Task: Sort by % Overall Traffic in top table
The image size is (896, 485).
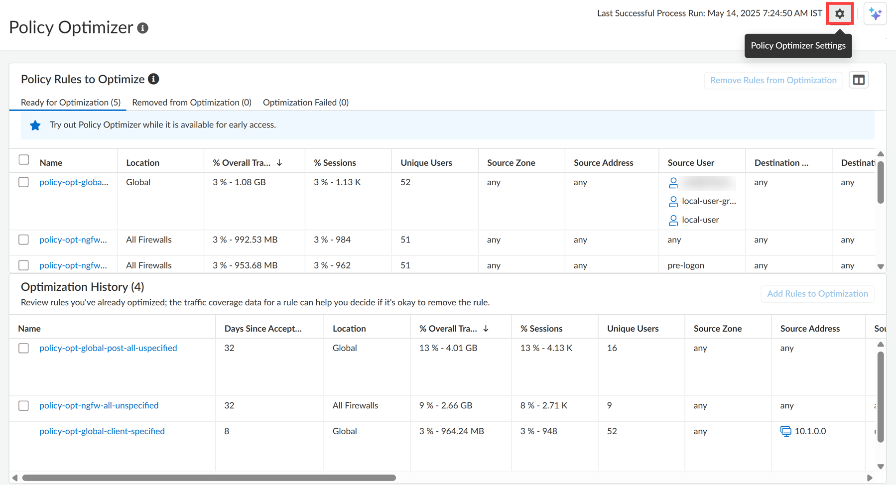Action: click(x=279, y=163)
